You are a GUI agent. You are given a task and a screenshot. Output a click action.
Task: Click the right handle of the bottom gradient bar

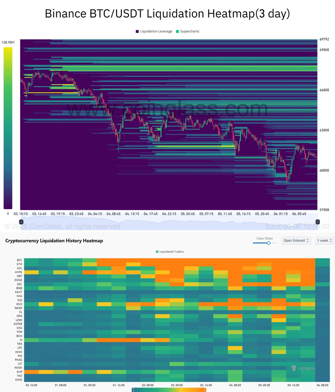click(x=205, y=390)
